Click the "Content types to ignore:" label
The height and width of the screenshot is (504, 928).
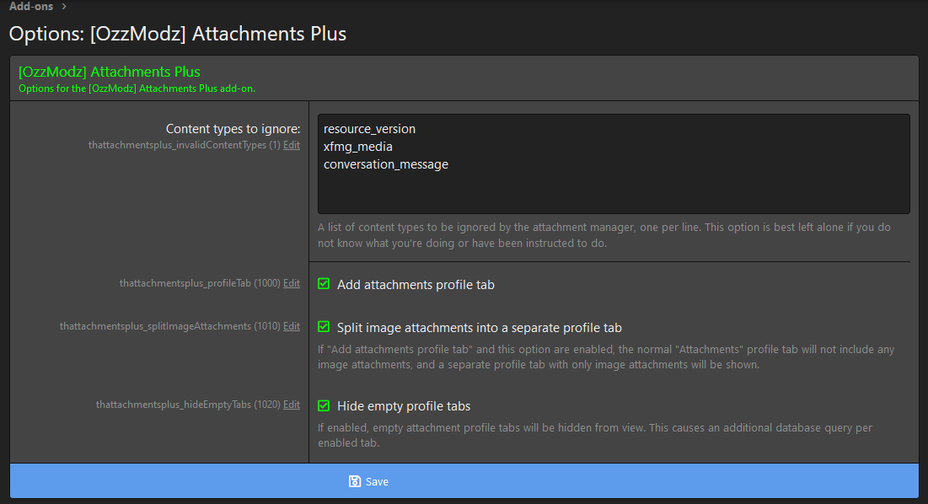coord(233,129)
